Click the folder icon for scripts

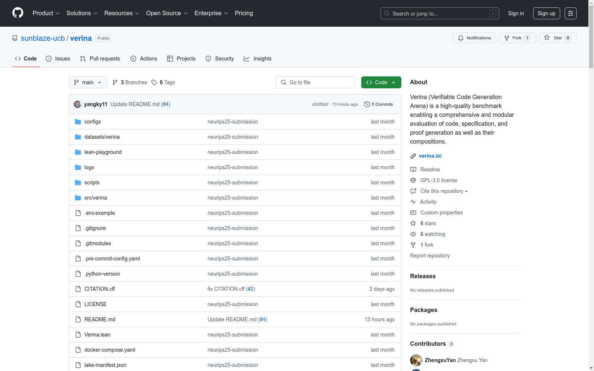click(78, 183)
